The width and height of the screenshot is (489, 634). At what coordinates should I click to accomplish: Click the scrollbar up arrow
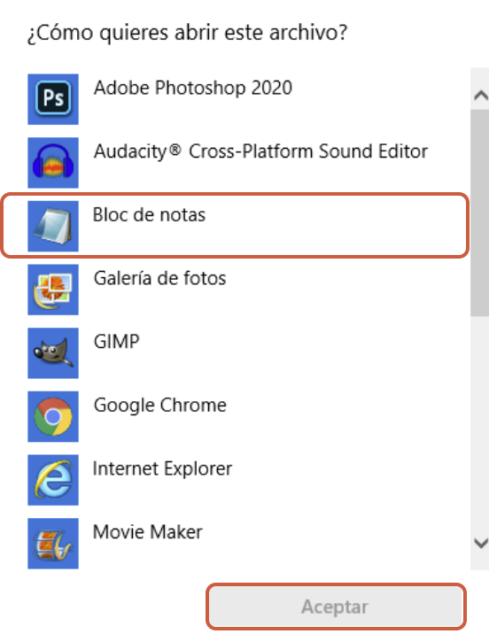click(480, 96)
